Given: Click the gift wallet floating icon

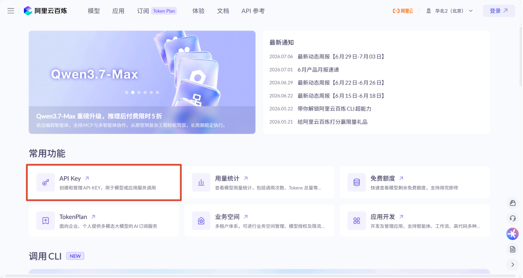Looking at the screenshot, I should (x=513, y=203).
